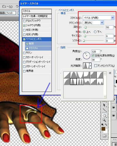This screenshot has width=117, height=146.
Task: Choose the highlighted Ring contour preset
Action: pyautogui.click(x=73, y=82)
